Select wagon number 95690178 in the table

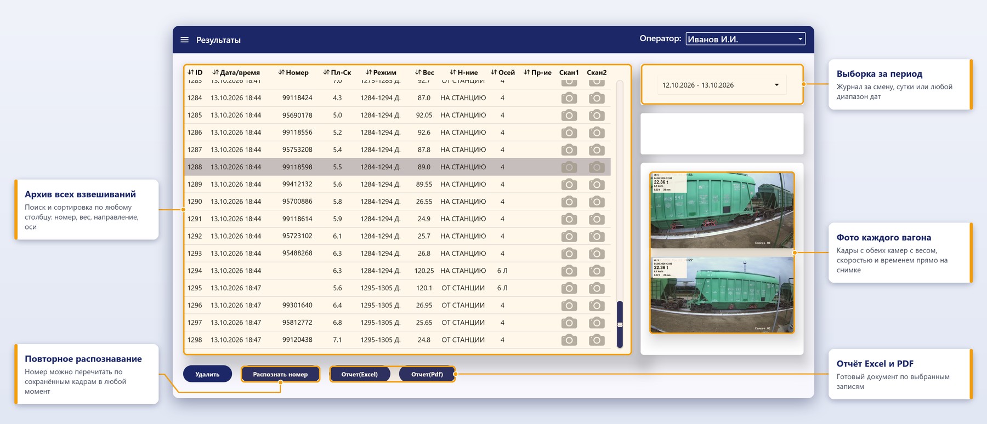tap(297, 116)
